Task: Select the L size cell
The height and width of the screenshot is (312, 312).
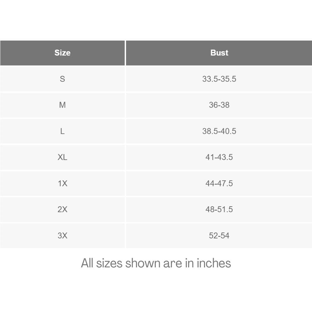Action: tap(62, 131)
